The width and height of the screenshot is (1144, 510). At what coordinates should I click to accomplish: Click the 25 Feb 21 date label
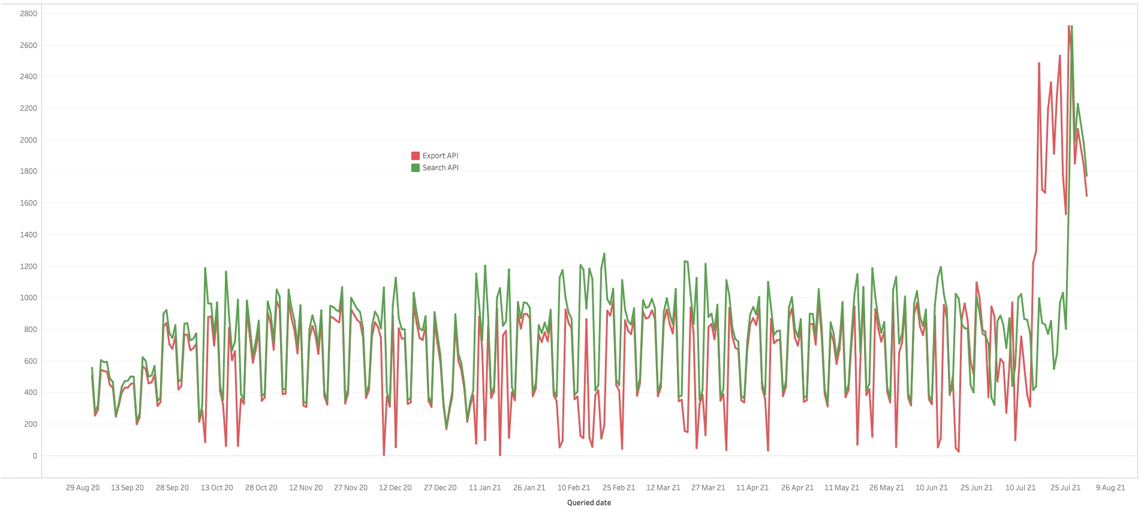(x=619, y=488)
